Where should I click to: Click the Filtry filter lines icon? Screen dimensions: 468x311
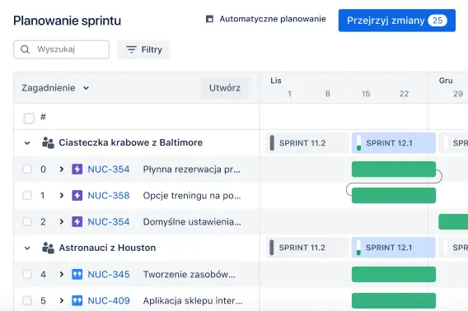pos(131,49)
